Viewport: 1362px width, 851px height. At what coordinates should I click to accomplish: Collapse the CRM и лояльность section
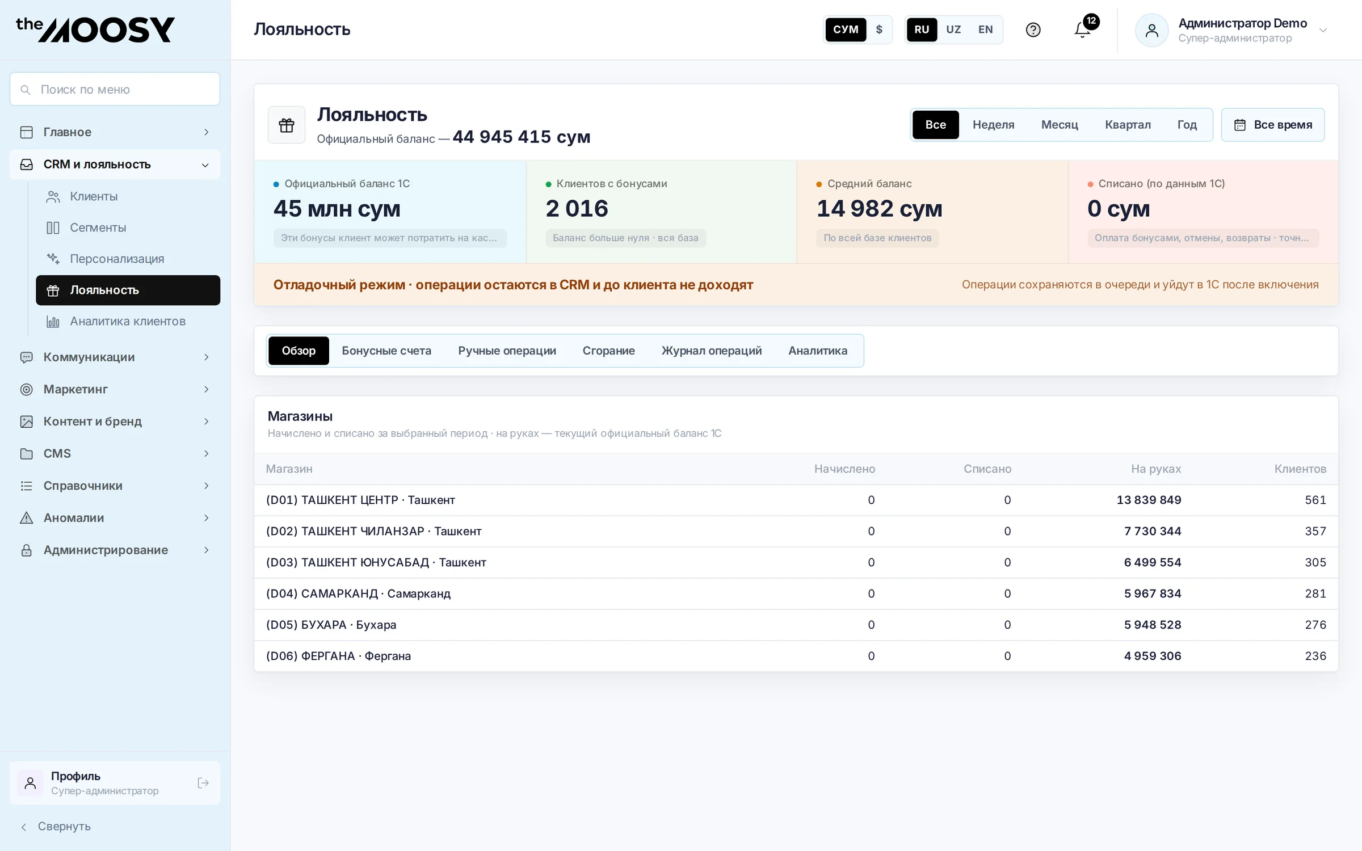point(115,165)
